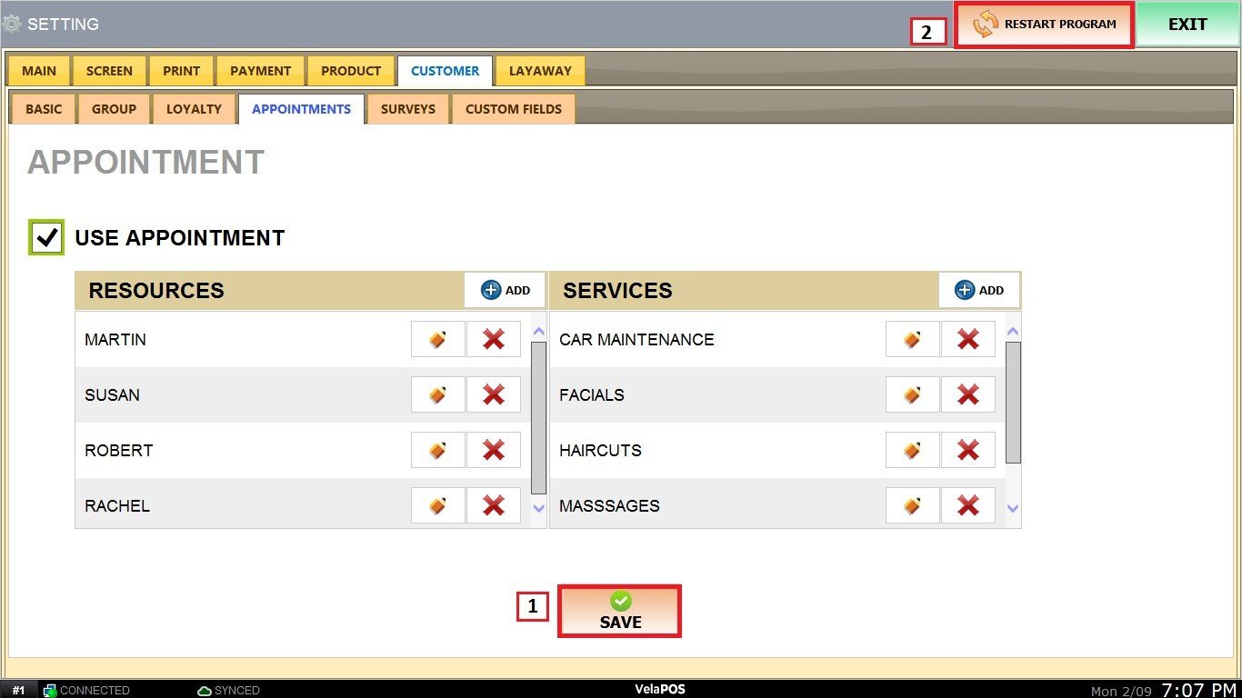Click the Restart Program button

pos(1044,25)
